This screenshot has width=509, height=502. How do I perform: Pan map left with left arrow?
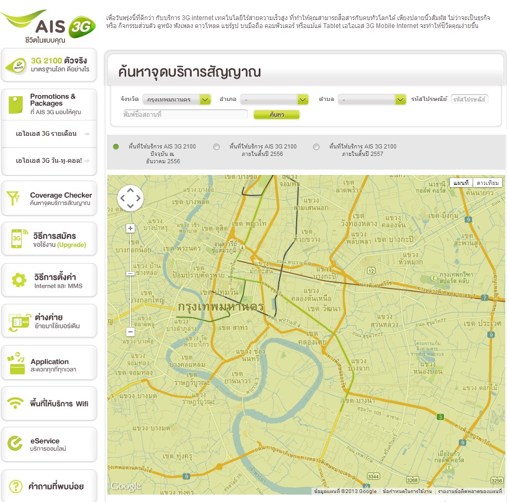pyautogui.click(x=122, y=198)
